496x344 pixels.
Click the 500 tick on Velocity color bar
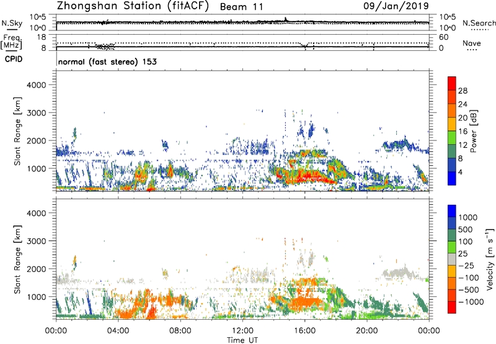466,230
